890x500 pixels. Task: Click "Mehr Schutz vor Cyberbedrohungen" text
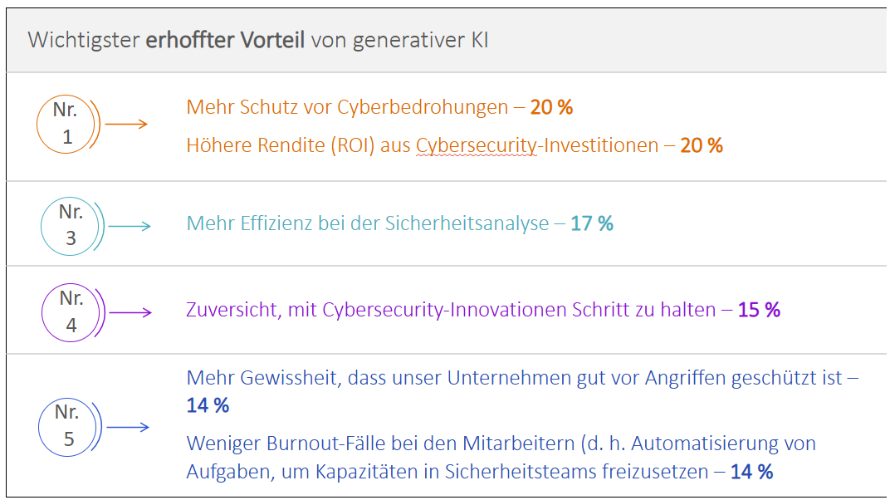tap(347, 107)
